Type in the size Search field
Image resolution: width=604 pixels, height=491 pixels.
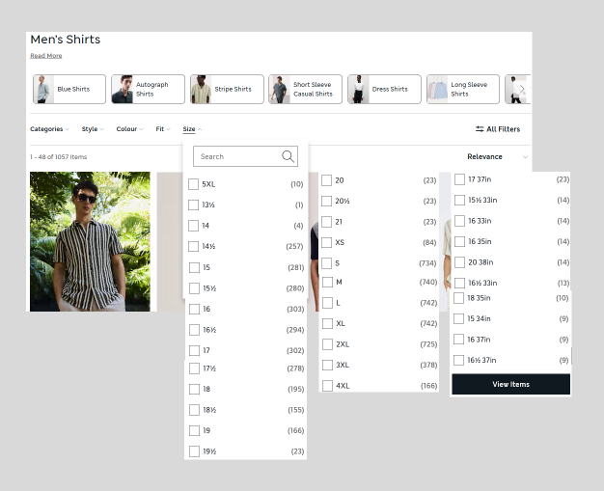click(236, 156)
